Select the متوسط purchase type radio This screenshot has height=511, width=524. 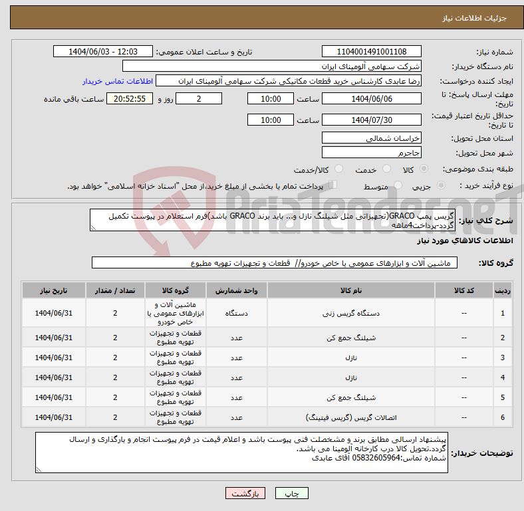coord(398,185)
